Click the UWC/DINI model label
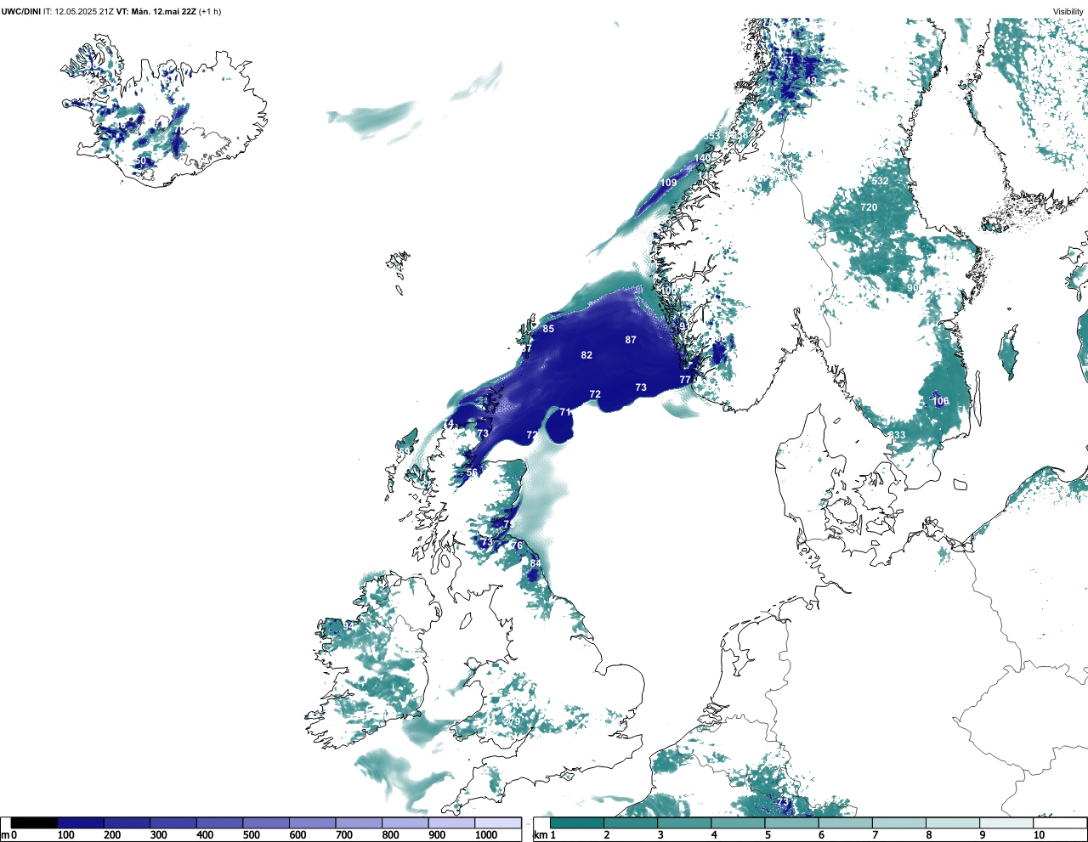The width and height of the screenshot is (1088, 842). click(x=20, y=12)
